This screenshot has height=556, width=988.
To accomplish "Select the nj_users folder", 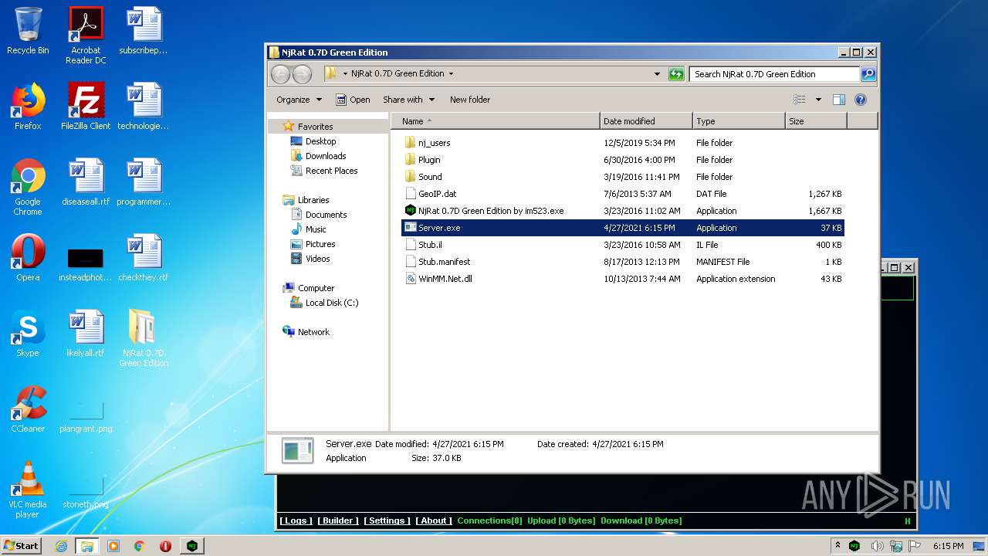I will click(434, 143).
